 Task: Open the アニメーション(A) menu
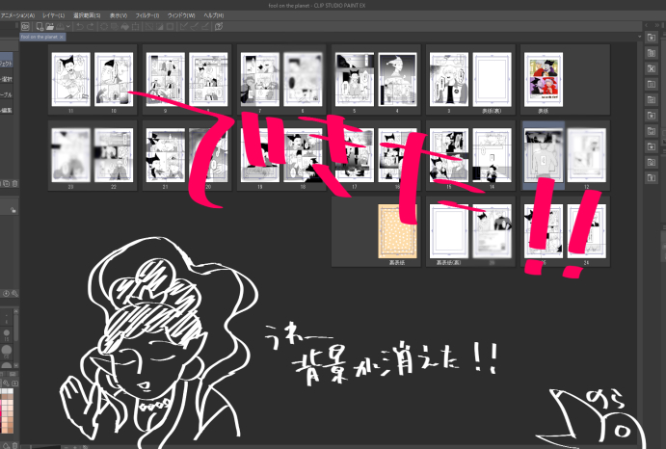point(17,15)
